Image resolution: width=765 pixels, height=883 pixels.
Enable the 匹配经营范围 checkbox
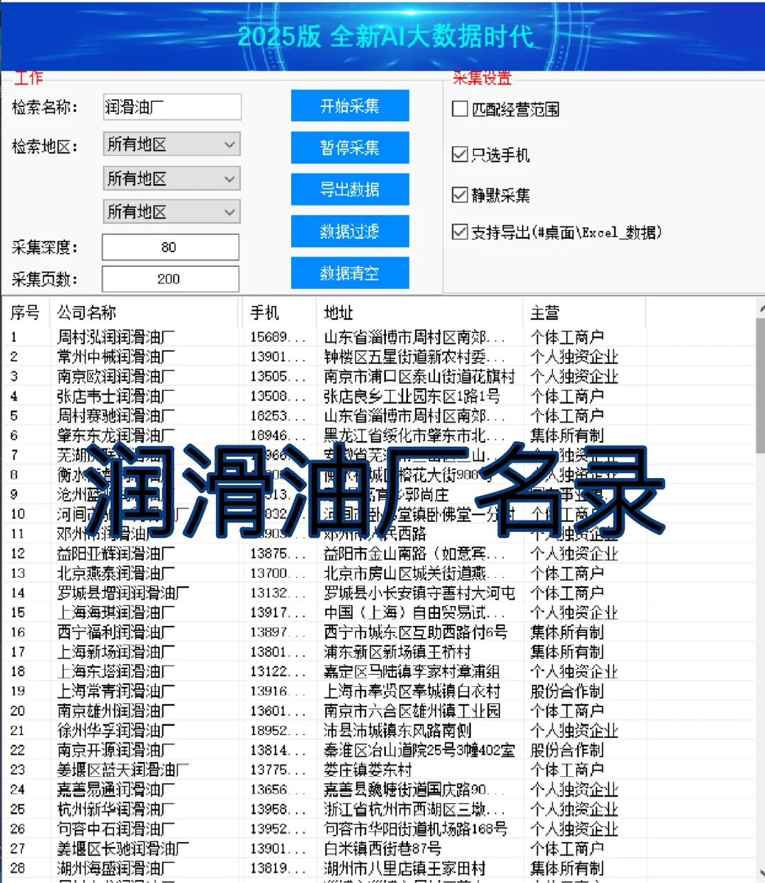pos(459,109)
